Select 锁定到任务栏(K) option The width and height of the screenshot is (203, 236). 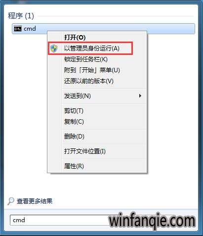pos(86,59)
